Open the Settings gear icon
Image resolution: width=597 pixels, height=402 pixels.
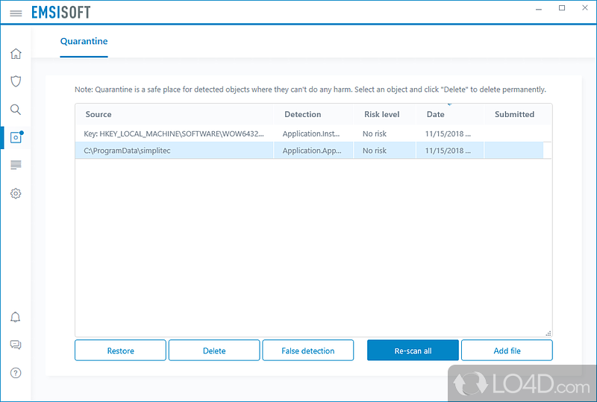(x=16, y=193)
